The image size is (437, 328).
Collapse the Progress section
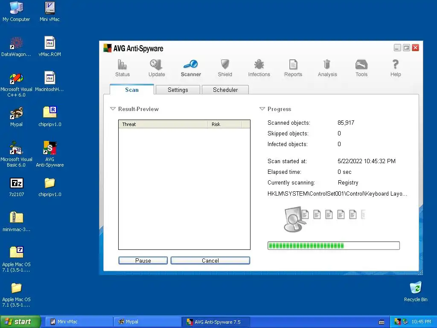[262, 109]
